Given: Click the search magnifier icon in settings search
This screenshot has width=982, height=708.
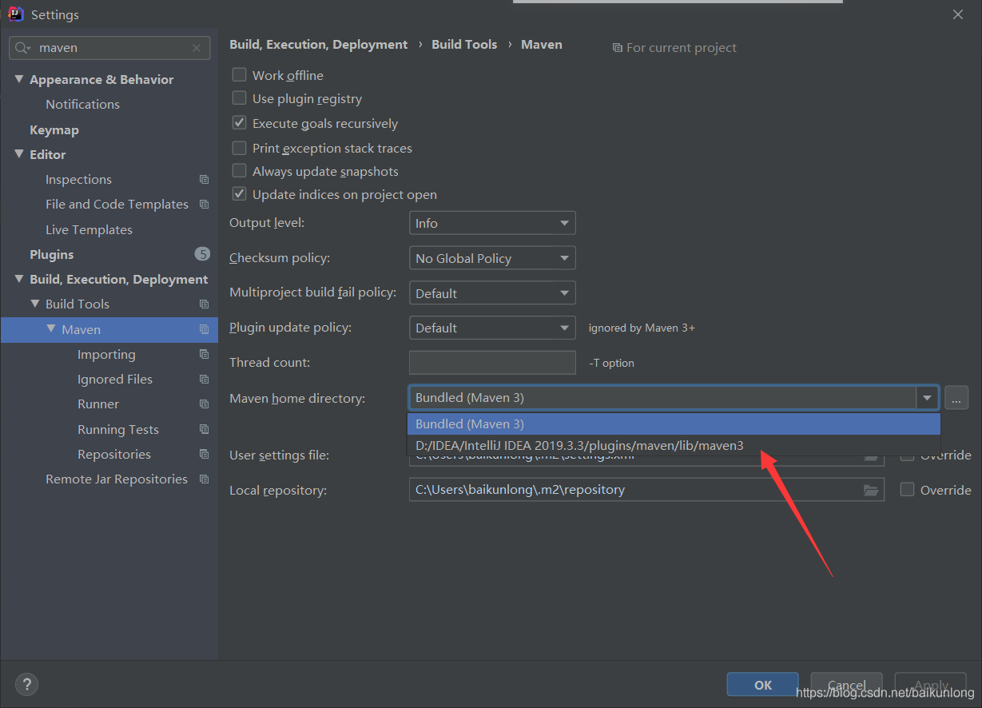Looking at the screenshot, I should tap(22, 48).
